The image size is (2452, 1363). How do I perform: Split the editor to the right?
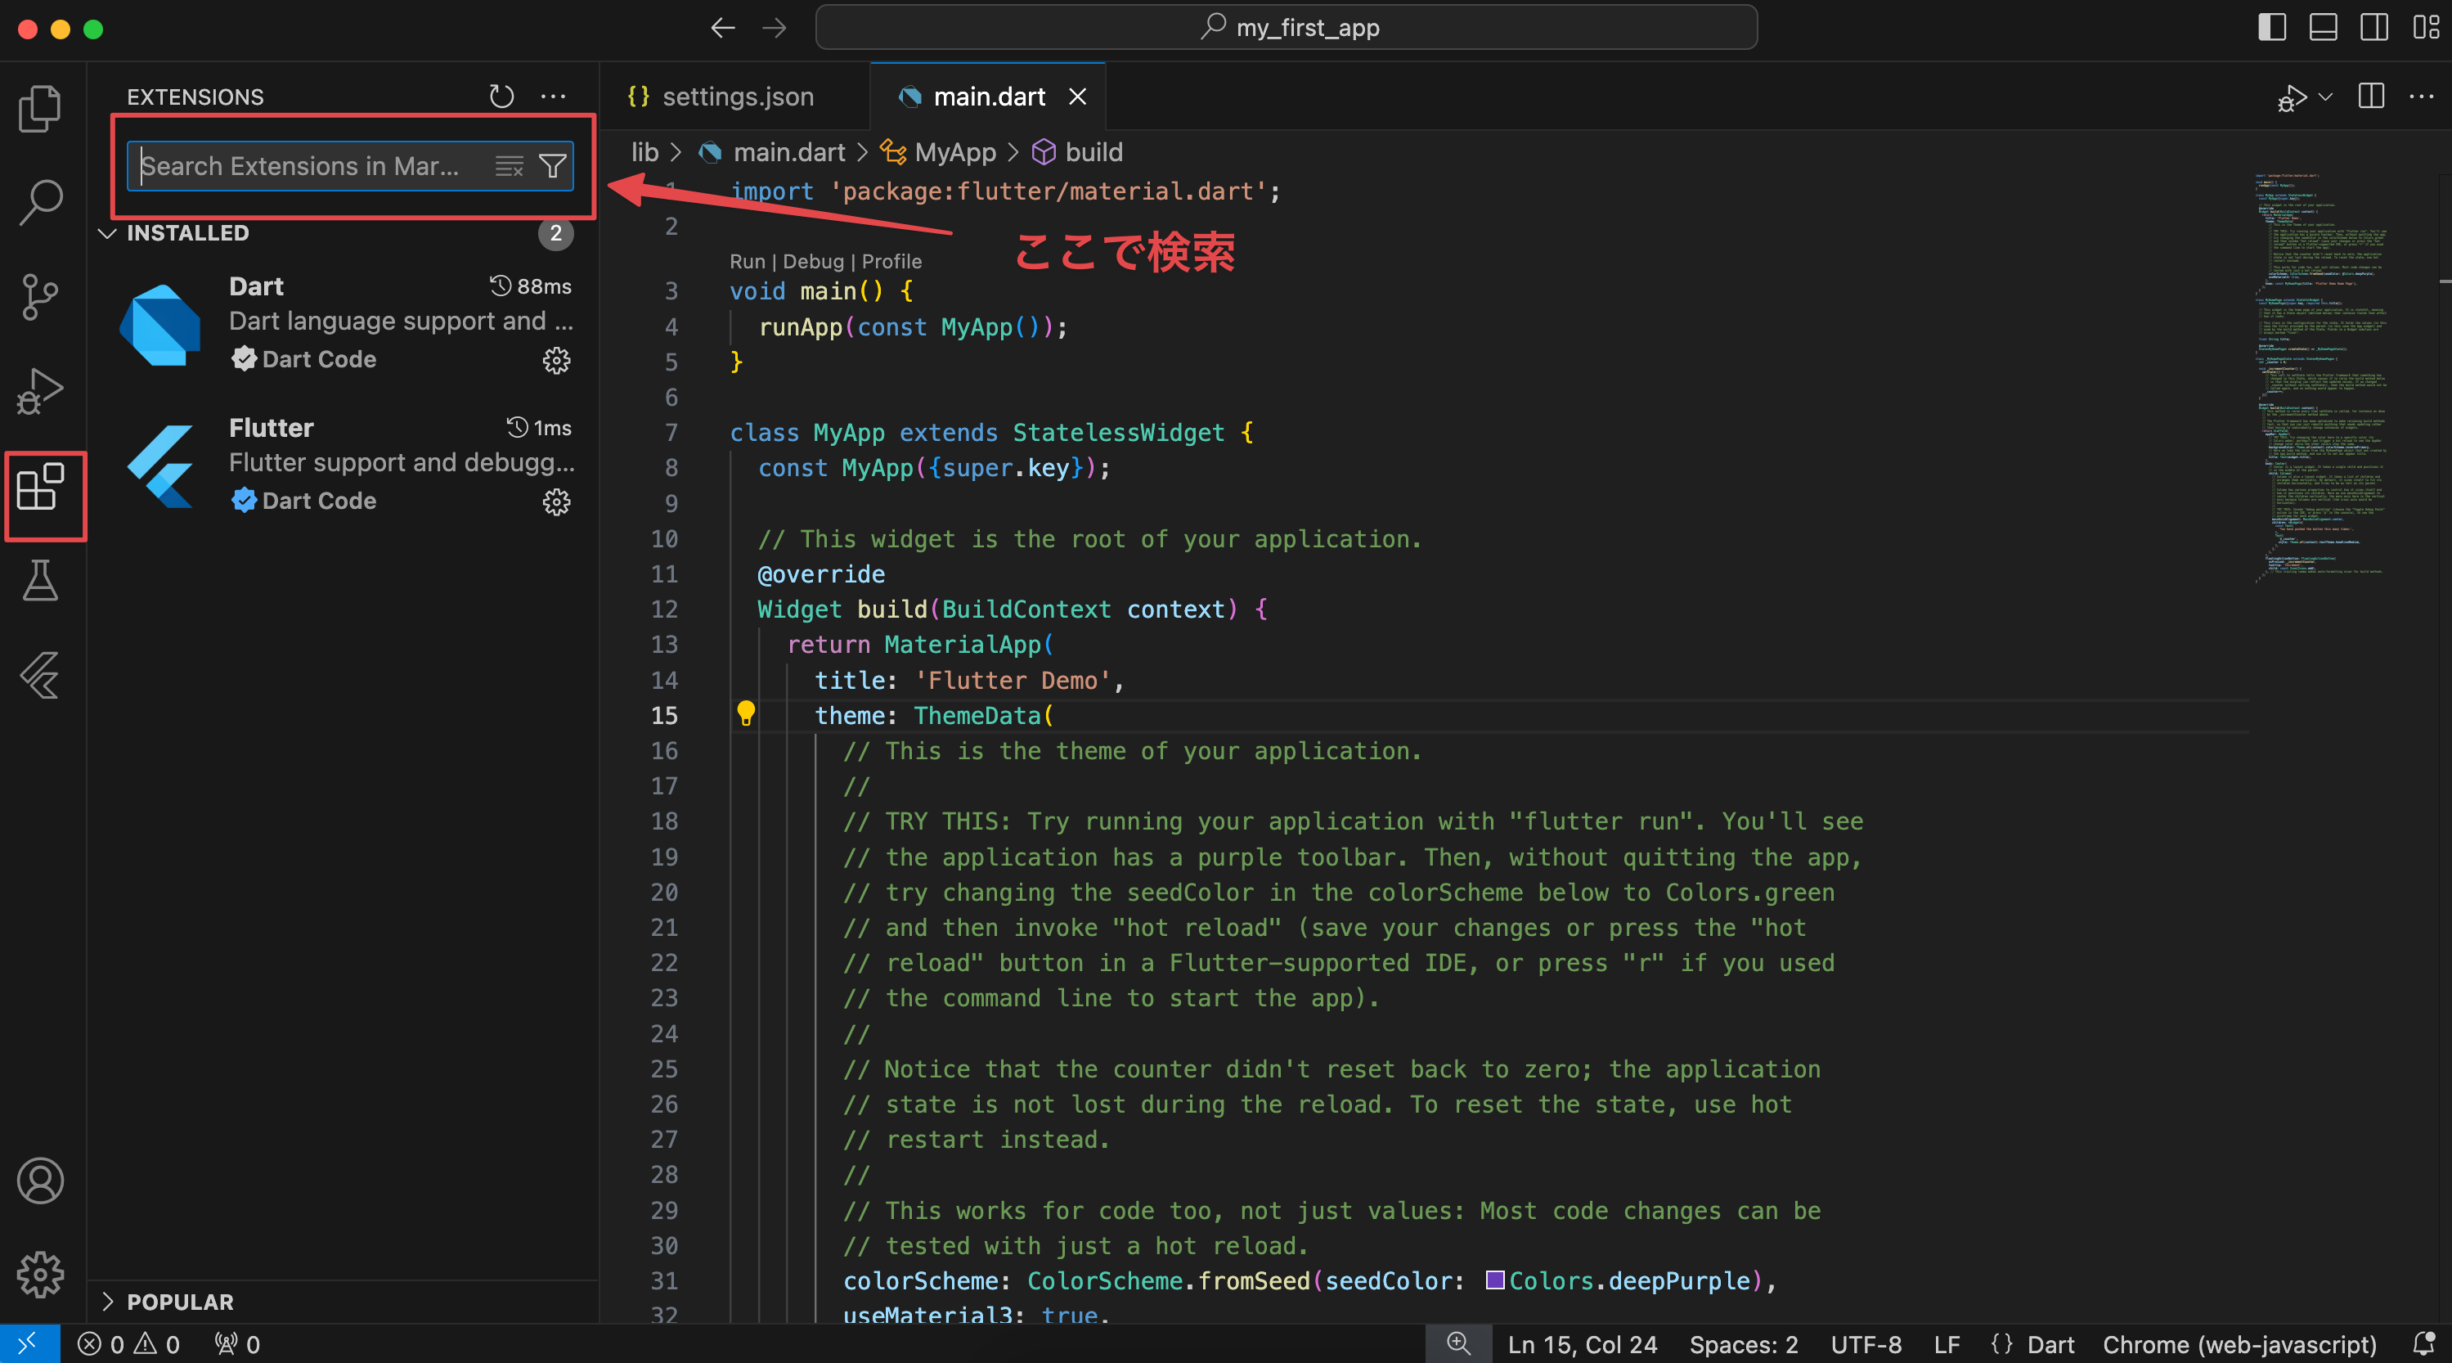click(x=2371, y=97)
